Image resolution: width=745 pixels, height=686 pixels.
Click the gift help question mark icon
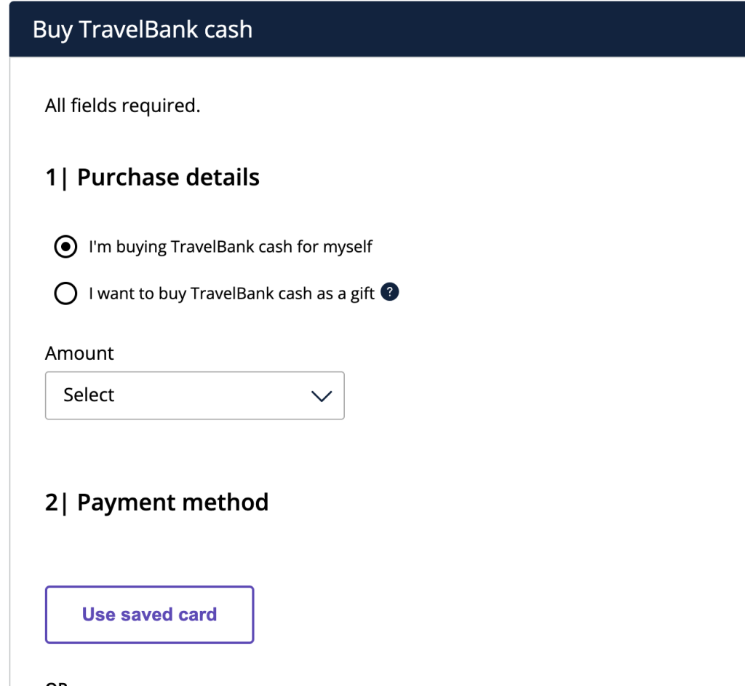tap(391, 293)
